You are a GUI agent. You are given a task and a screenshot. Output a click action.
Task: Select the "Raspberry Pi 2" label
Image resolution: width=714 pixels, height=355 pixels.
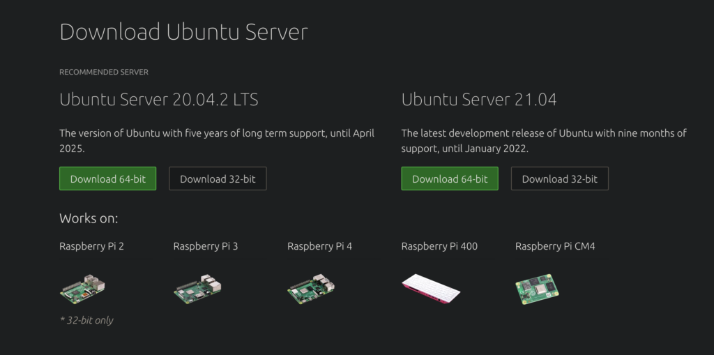(91, 246)
